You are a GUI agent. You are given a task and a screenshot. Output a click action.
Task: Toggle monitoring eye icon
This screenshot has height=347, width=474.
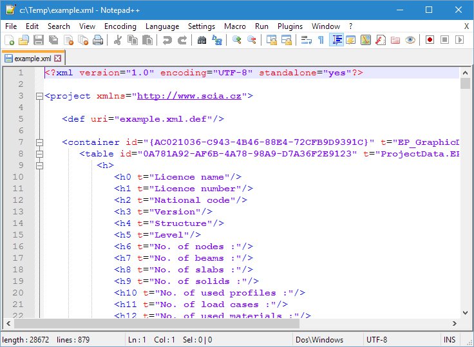tap(410, 40)
